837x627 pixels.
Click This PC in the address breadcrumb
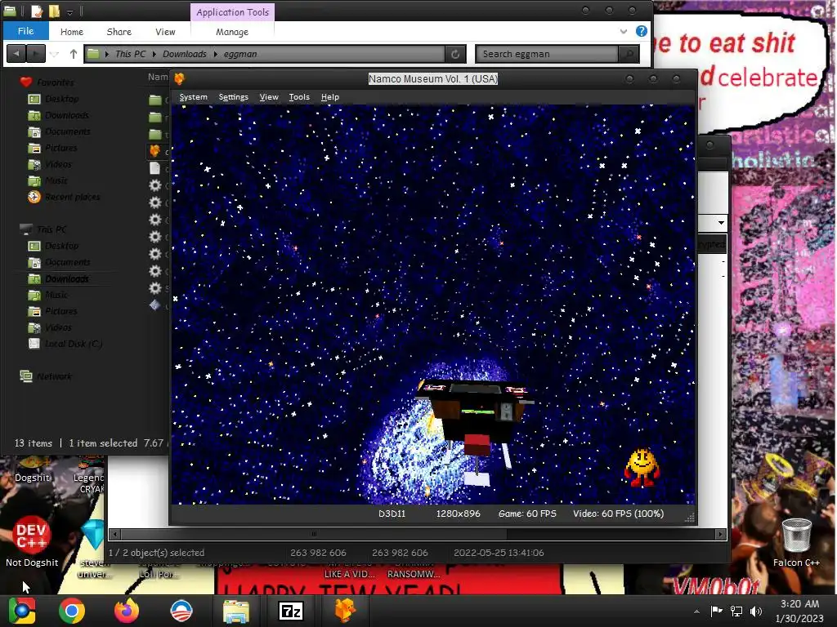tap(130, 54)
